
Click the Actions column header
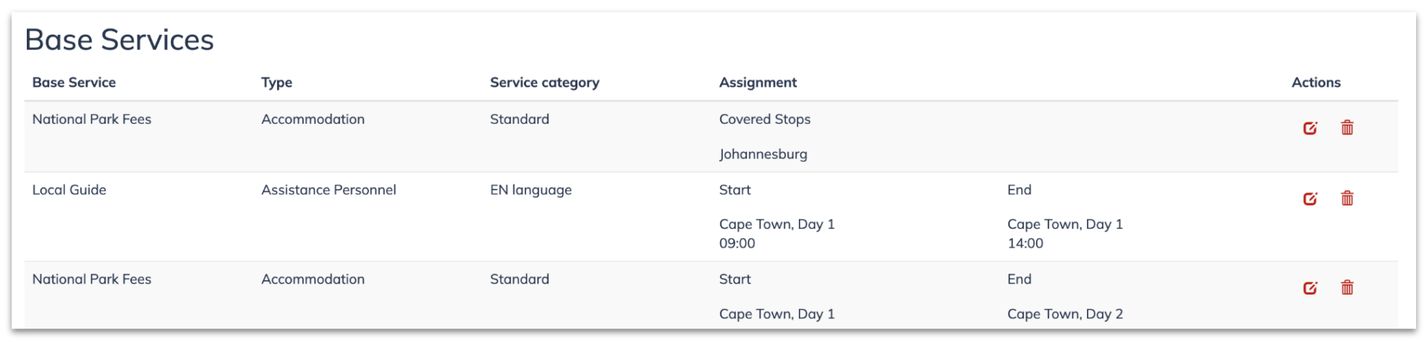point(1316,82)
